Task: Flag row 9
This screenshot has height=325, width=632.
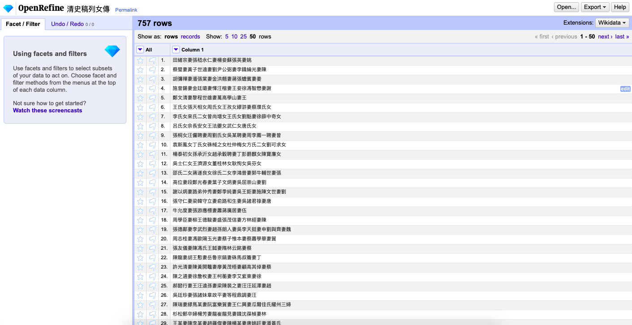Action: [152, 135]
